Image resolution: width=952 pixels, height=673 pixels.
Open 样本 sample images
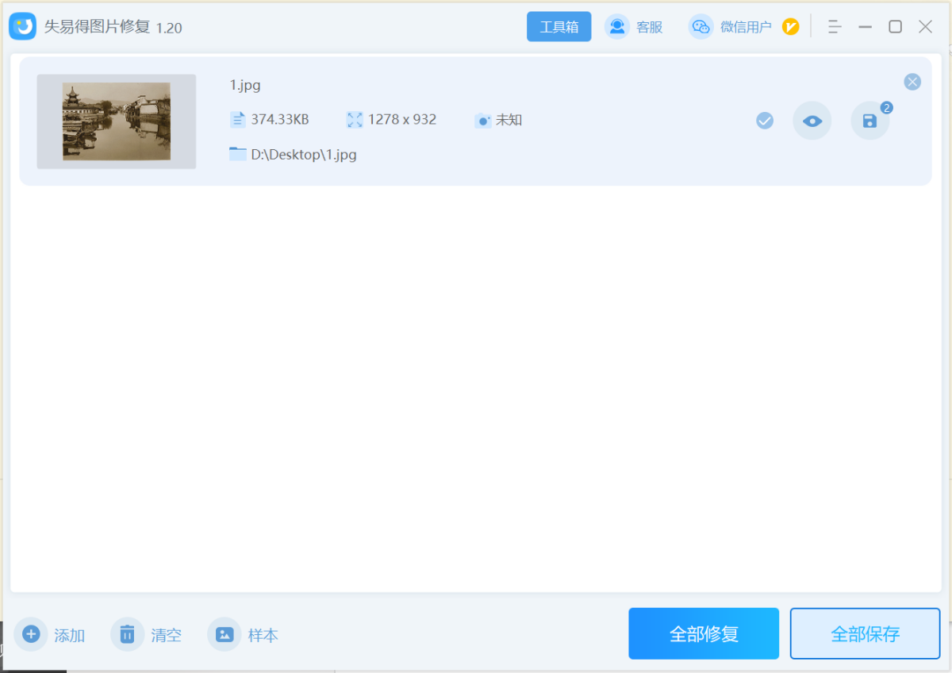point(225,634)
